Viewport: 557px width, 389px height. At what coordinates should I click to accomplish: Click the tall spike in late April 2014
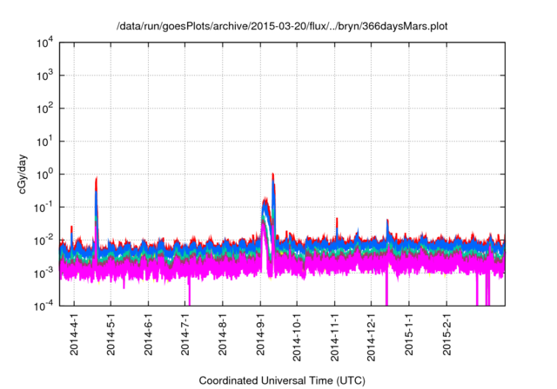[x=96, y=181]
